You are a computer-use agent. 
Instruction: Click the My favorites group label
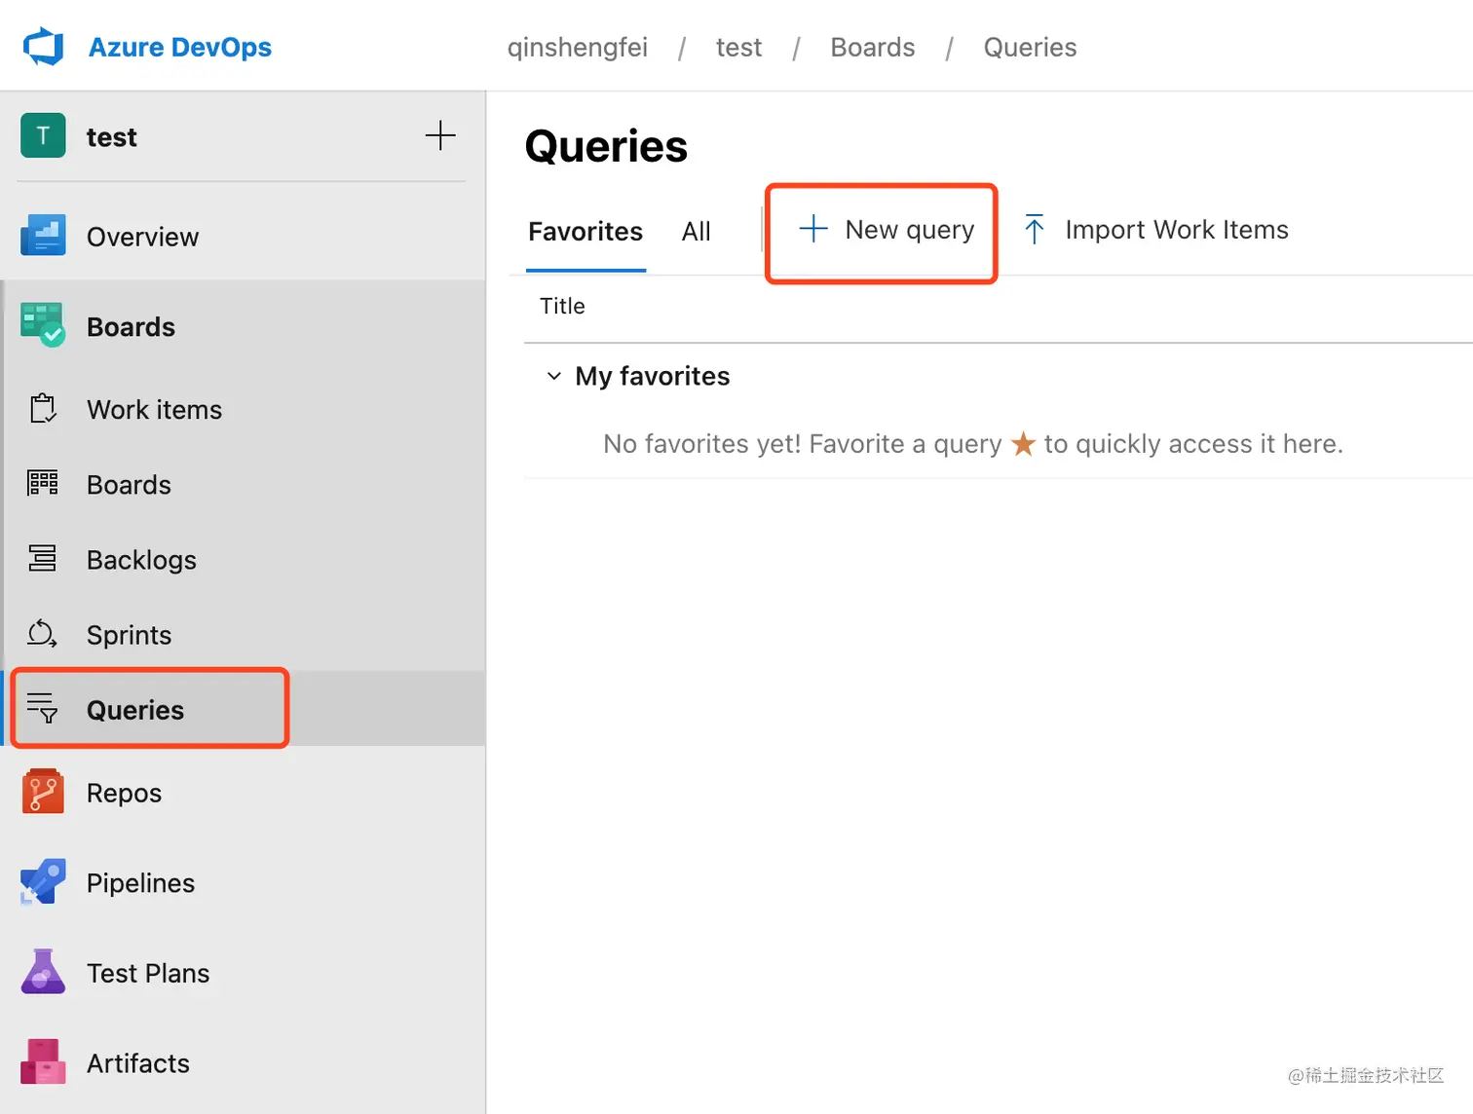[652, 377]
